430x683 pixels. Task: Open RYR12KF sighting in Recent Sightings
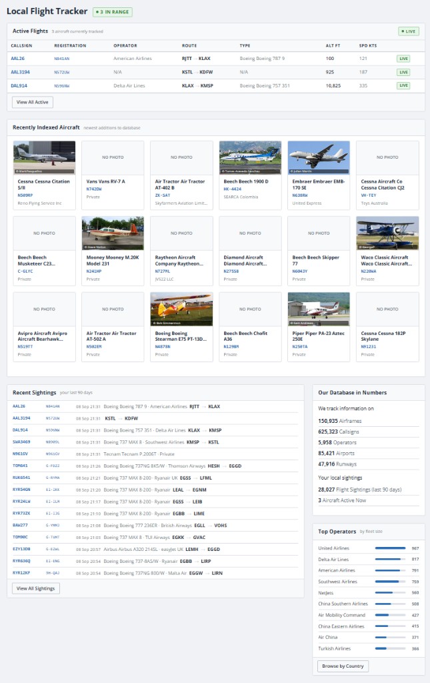point(21,573)
